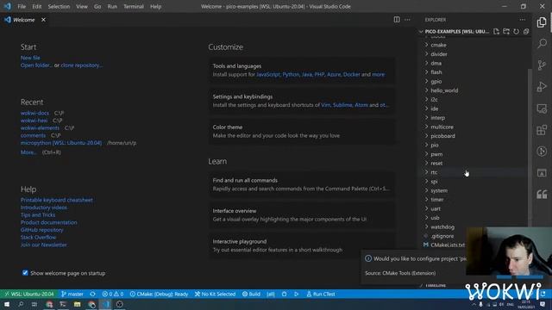This screenshot has width=552, height=310.
Task: Close the Welcome tab
Action: coord(43,20)
